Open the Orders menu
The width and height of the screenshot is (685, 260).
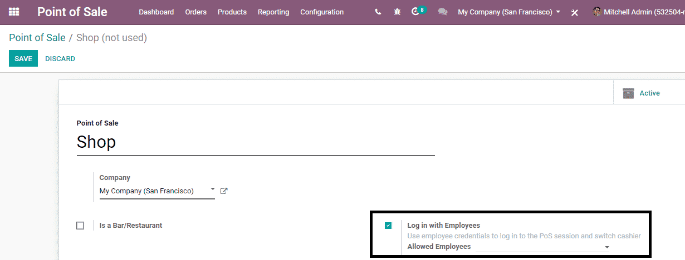coord(195,12)
